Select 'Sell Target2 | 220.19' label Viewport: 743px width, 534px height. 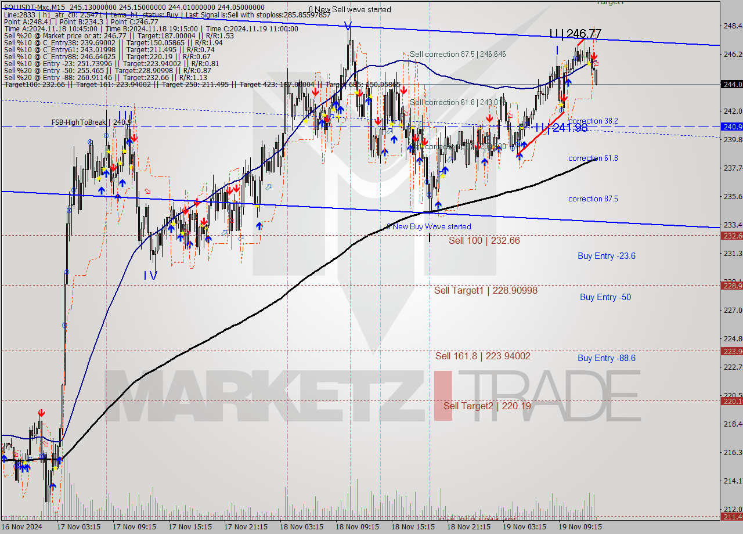[x=487, y=406]
